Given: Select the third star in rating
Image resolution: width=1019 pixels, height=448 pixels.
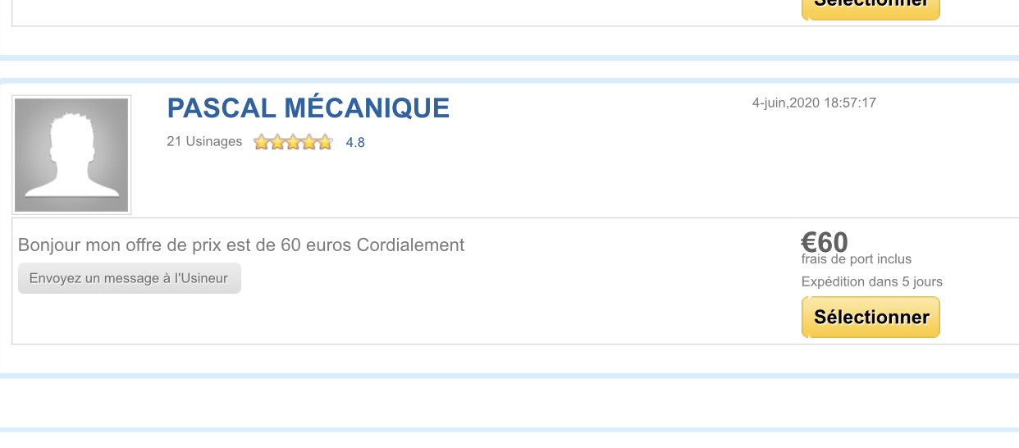Looking at the screenshot, I should pos(294,142).
